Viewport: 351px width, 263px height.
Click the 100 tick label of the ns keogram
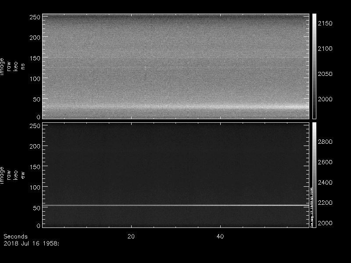click(x=35, y=79)
